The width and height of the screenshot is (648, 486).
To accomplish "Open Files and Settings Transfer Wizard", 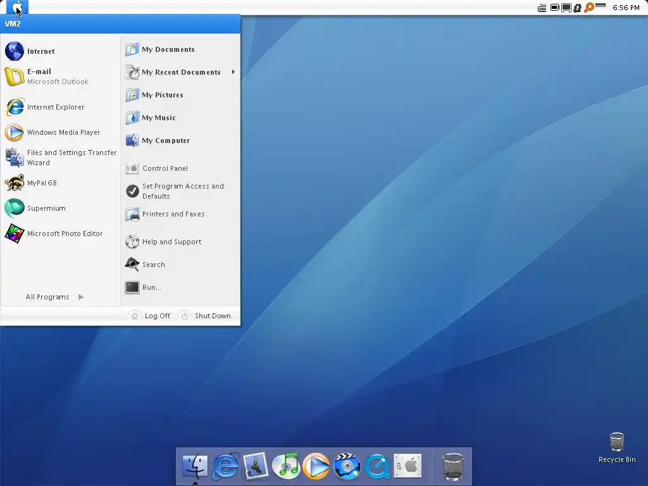I will point(60,158).
